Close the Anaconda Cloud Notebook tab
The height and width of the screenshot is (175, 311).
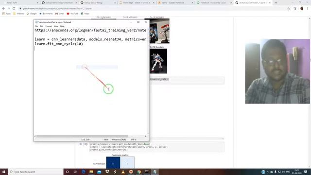(x=231, y=3)
